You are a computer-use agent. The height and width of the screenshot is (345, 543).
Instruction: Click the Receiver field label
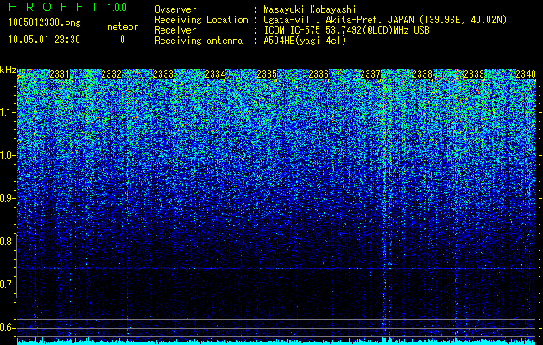(x=175, y=30)
